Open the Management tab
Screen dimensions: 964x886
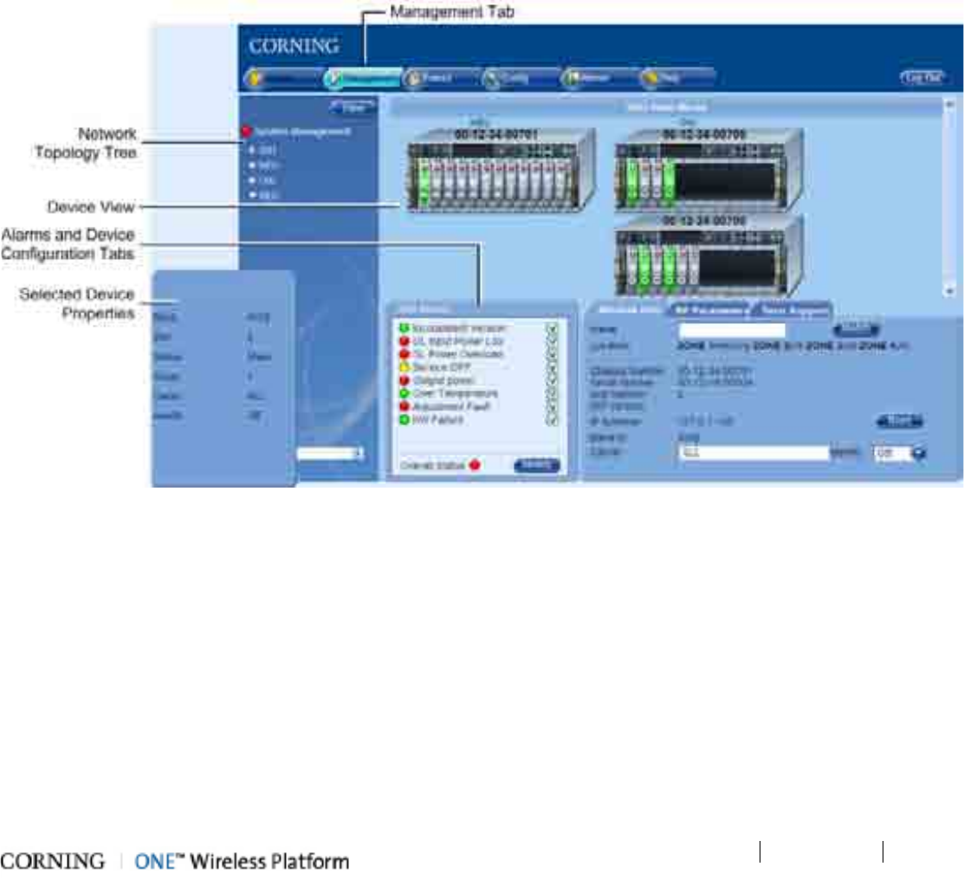pos(363,79)
